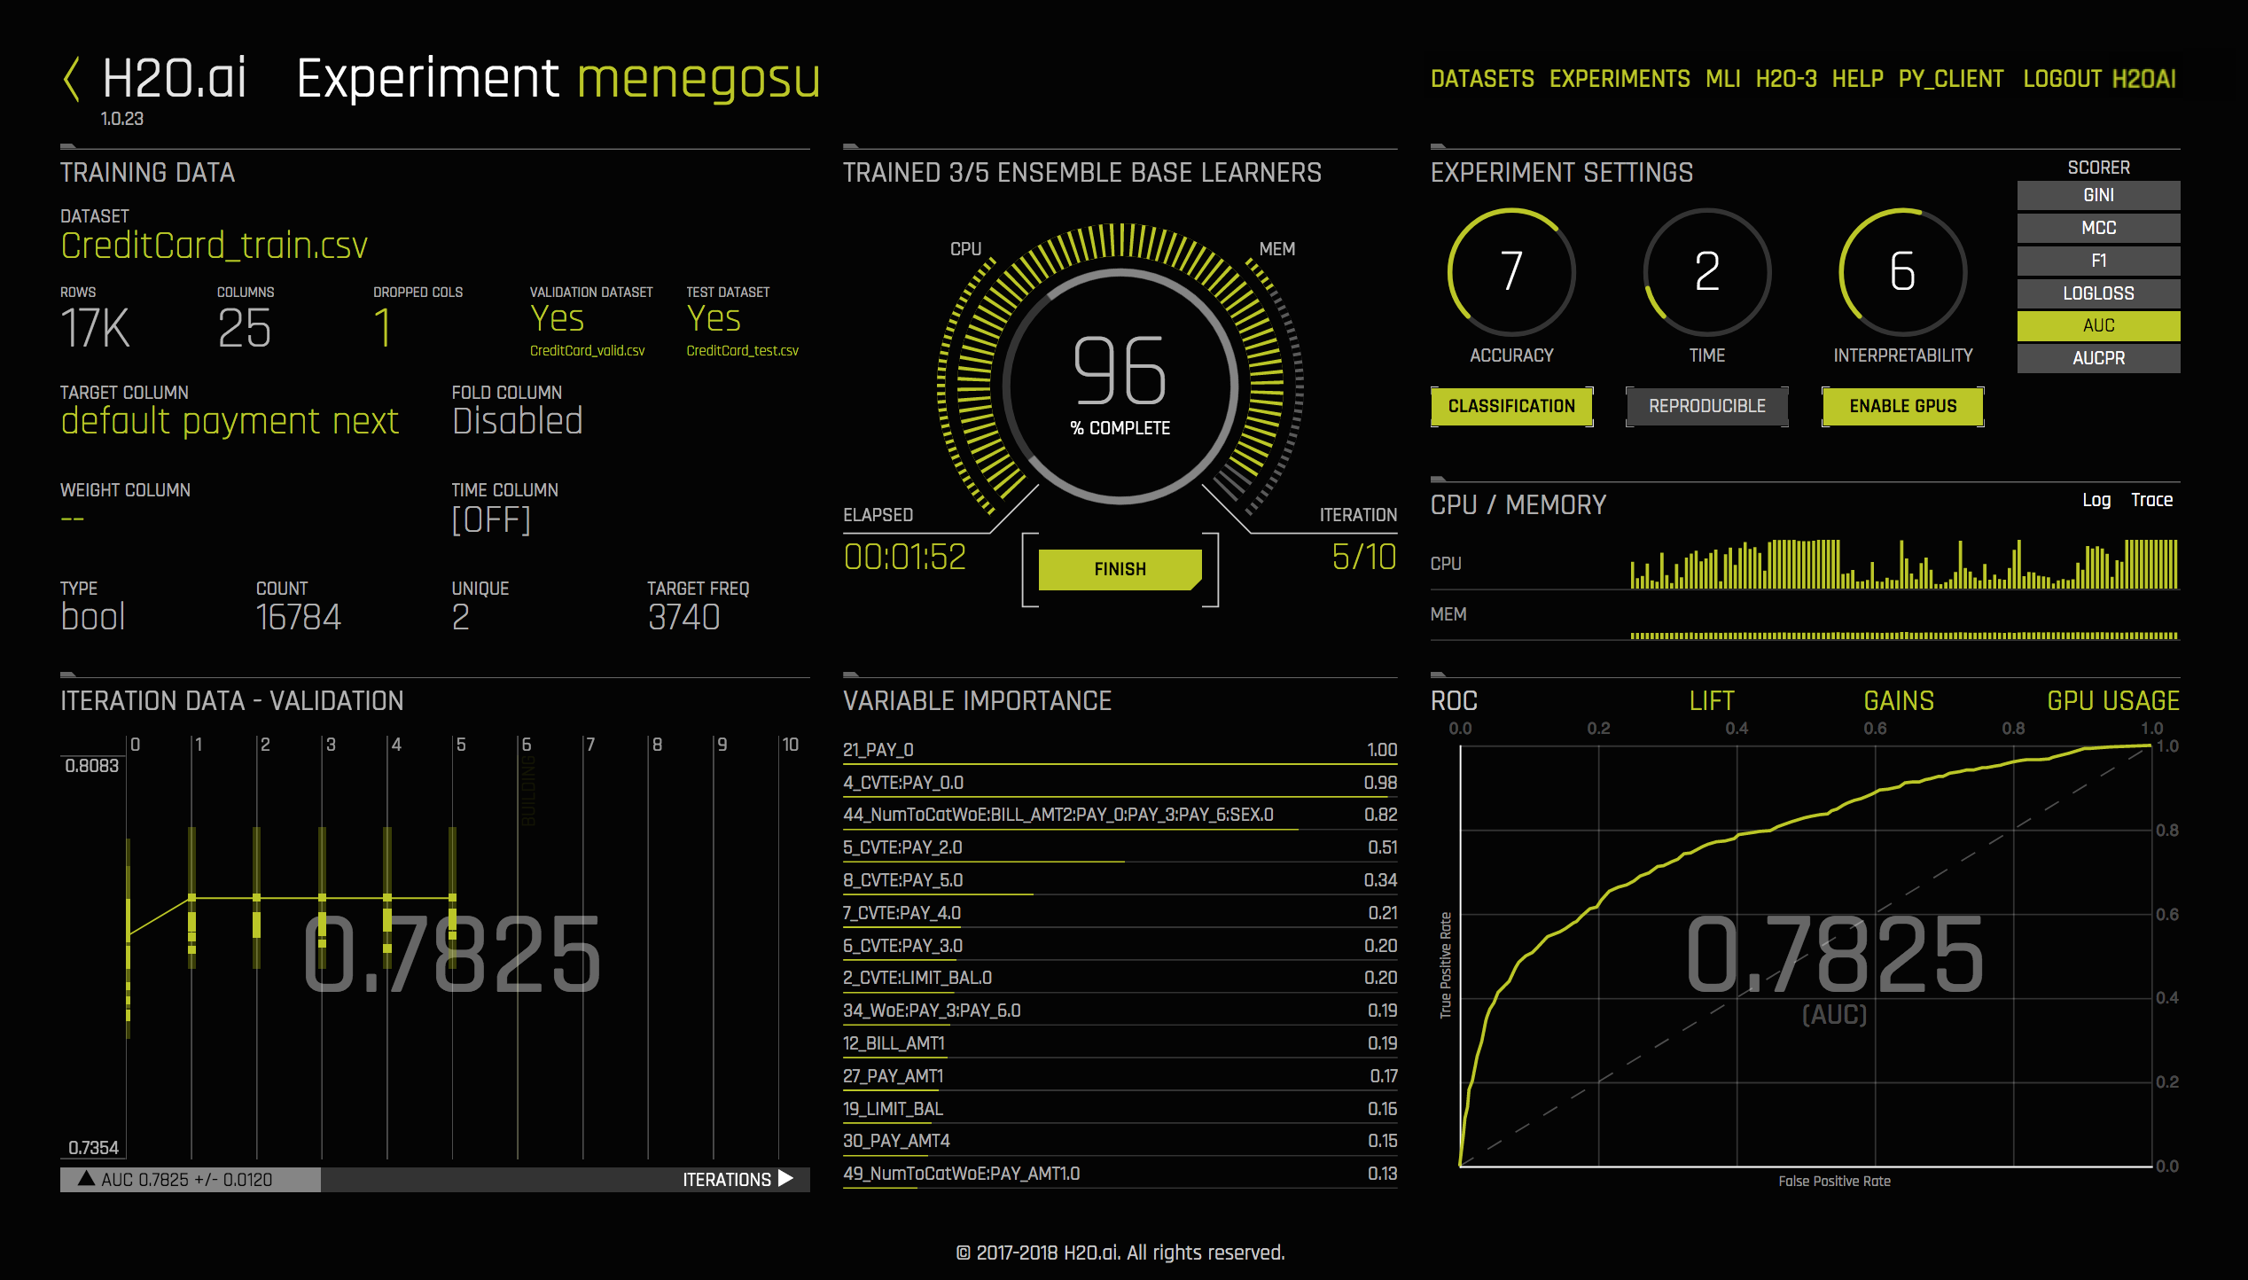Screen dimensions: 2248x1280
Task: Switch to the LIFT chart tab
Action: [x=1711, y=701]
